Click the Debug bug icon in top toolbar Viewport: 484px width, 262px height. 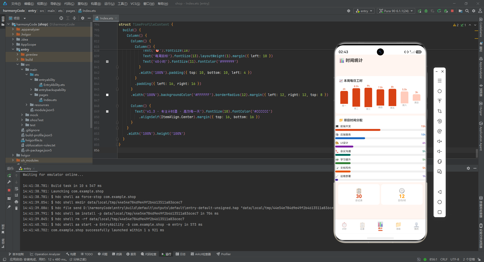[426, 11]
